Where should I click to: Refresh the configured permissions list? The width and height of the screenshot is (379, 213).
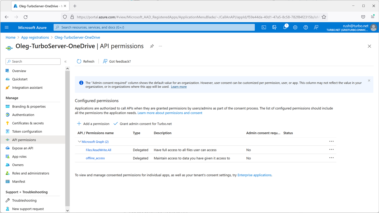tap(85, 61)
